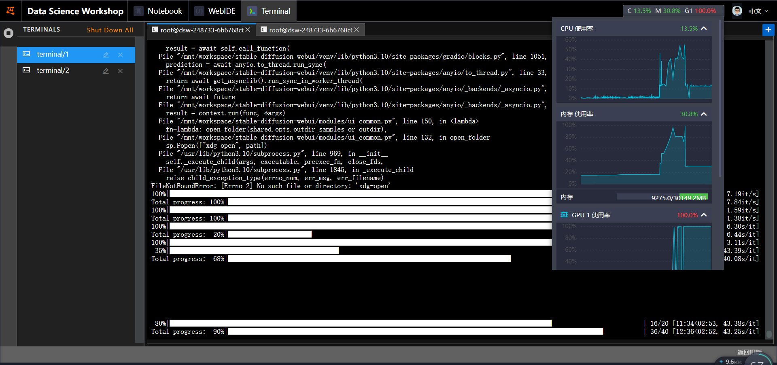
Task: Click the 内存 usage progress bar
Action: point(662,197)
